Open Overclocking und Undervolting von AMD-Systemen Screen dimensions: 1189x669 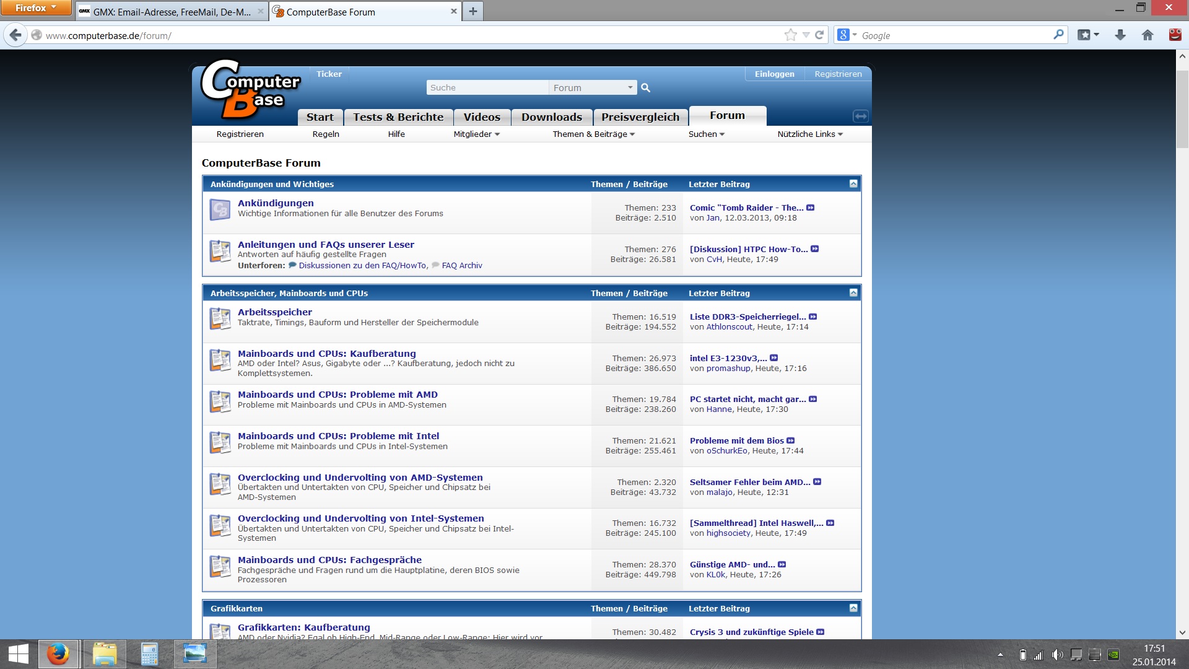(x=360, y=478)
